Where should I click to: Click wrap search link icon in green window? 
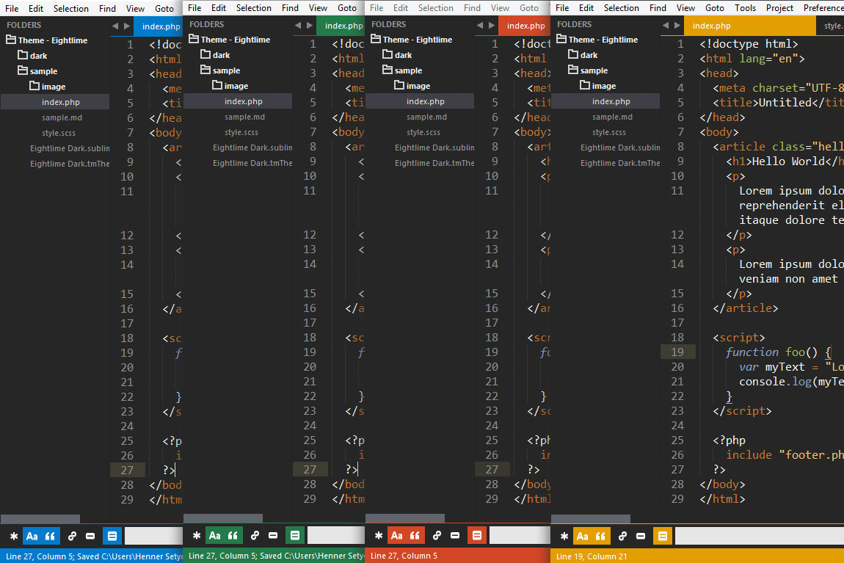click(x=255, y=536)
